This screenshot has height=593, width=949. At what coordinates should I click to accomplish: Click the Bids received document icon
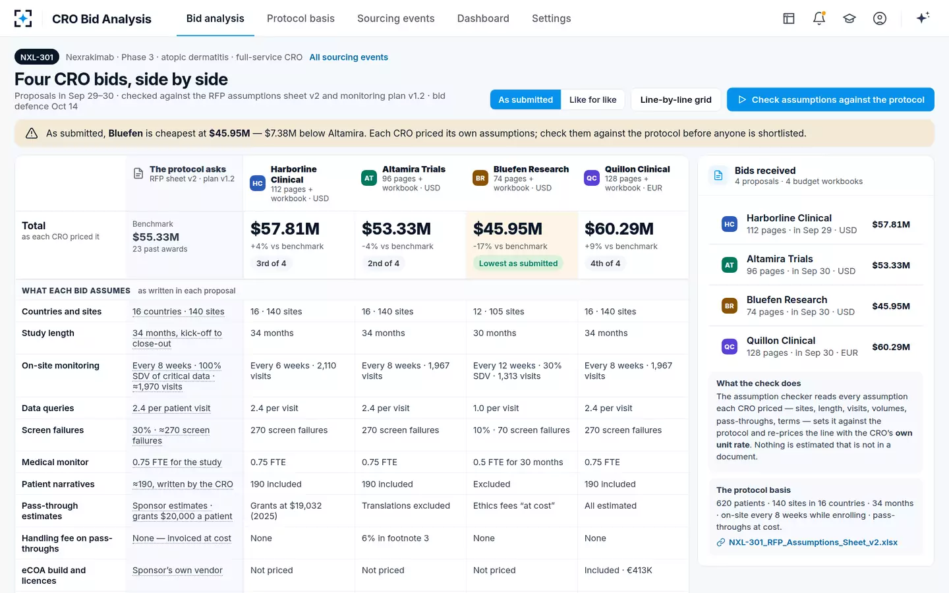(718, 176)
